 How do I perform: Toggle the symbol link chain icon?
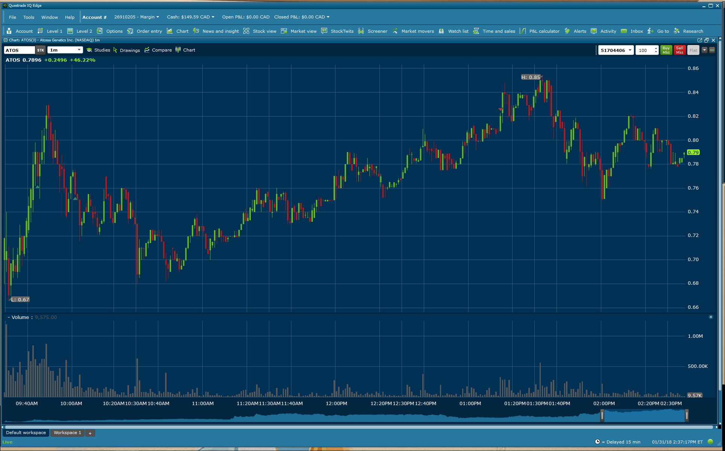point(712,50)
